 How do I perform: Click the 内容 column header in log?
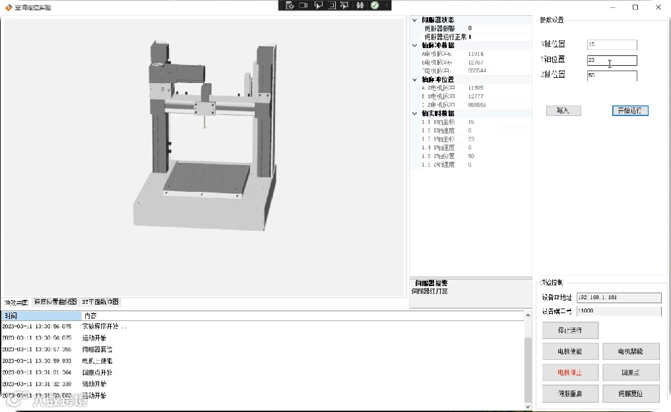(x=302, y=316)
